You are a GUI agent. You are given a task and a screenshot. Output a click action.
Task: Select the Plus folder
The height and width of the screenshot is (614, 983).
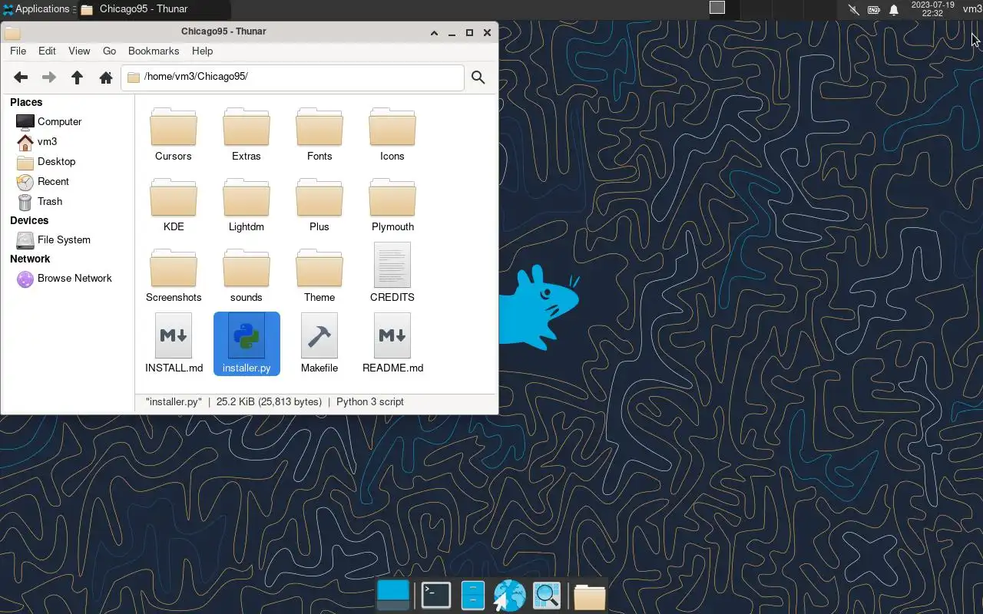click(319, 205)
